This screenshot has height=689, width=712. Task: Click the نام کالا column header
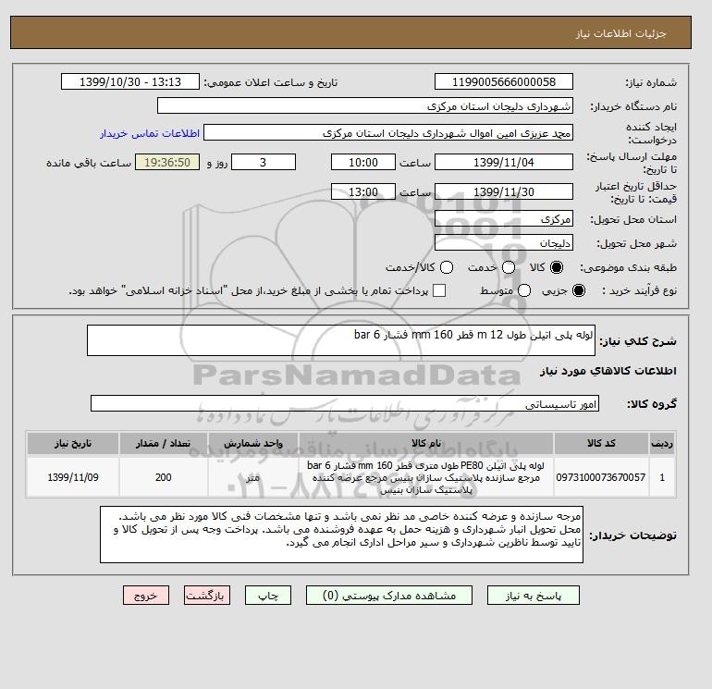click(426, 443)
